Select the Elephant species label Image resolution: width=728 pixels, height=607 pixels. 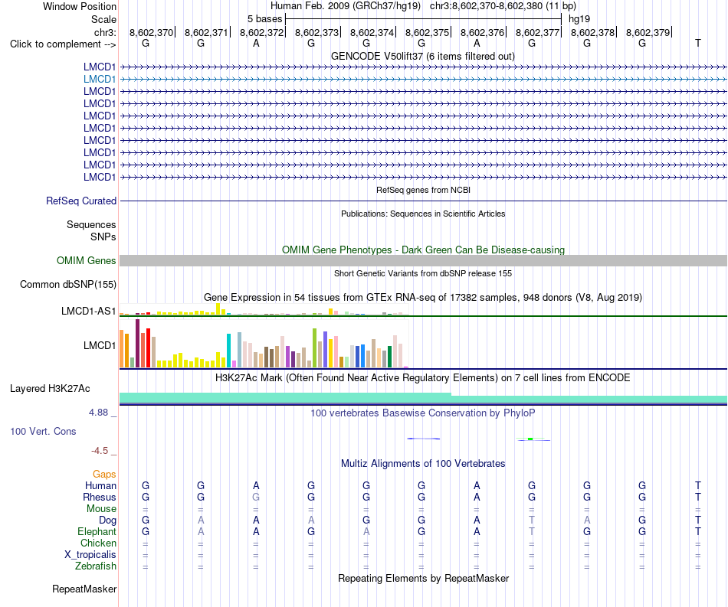[97, 531]
